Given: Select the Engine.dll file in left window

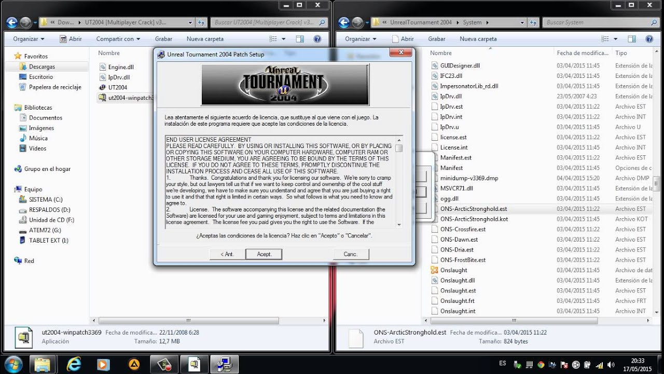Looking at the screenshot, I should (117, 67).
